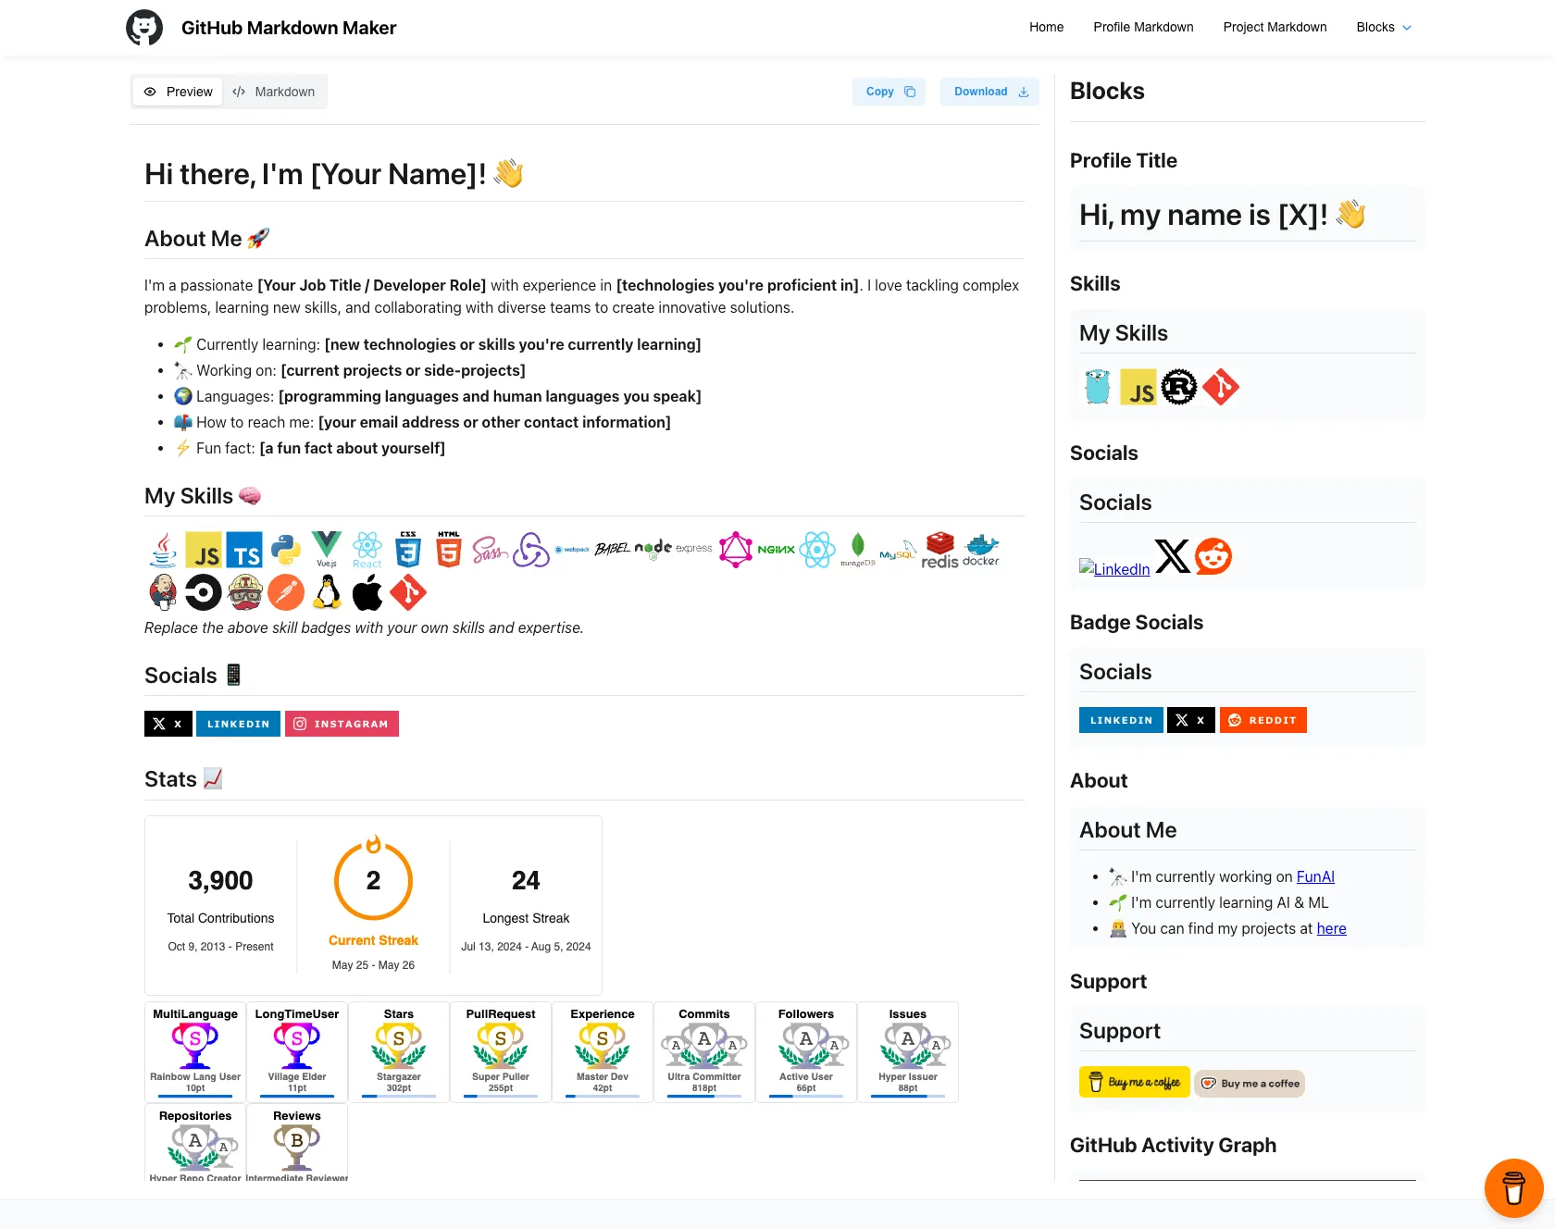
Task: Switch to Markdown view
Action: (x=275, y=91)
